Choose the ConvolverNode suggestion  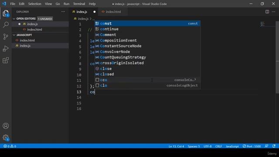(x=147, y=51)
